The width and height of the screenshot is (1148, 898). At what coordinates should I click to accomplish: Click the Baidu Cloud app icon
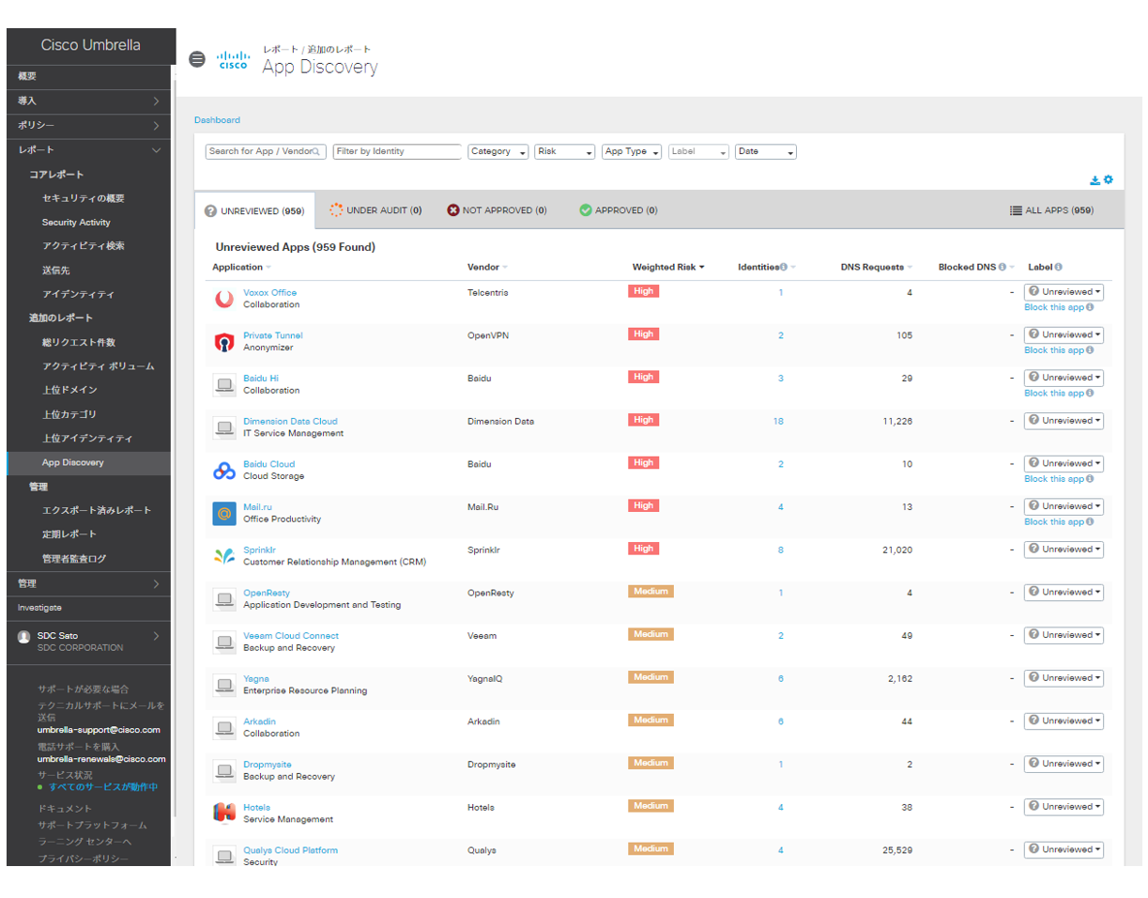pos(224,471)
